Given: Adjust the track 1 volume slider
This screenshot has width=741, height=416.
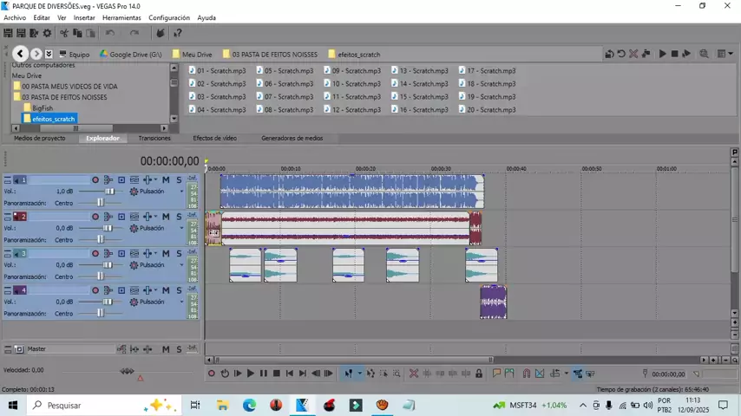Looking at the screenshot, I should [109, 192].
